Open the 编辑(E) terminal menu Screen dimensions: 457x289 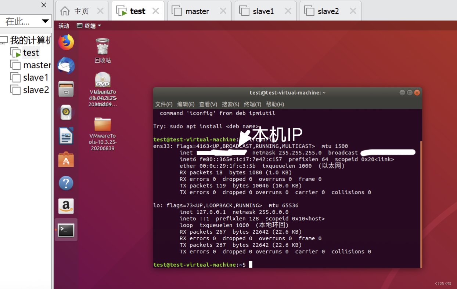186,104
